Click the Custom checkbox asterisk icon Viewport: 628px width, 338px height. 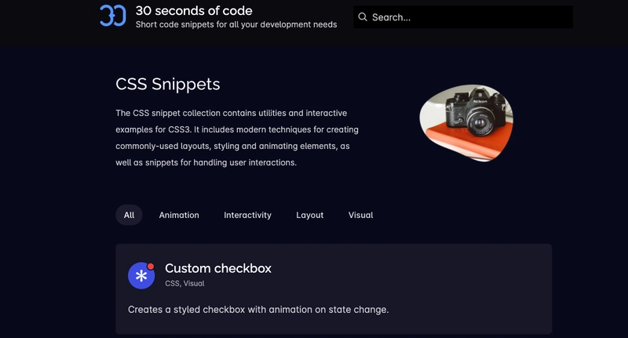pos(141,275)
